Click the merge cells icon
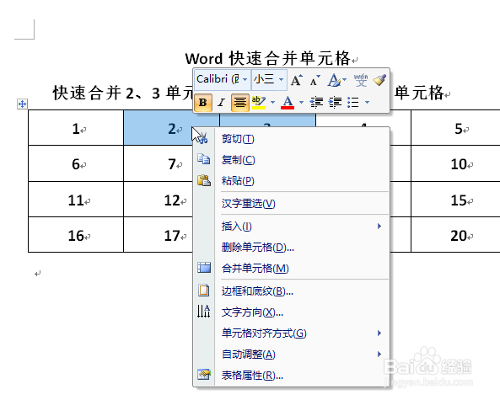Screen dimensions: 500x400 [204, 268]
